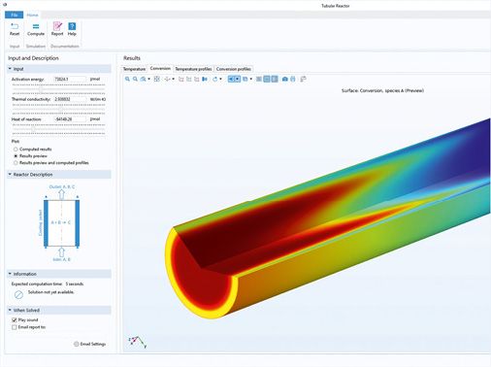Collapse the Information section
Viewport: 491px width, 367px height.
(10, 274)
